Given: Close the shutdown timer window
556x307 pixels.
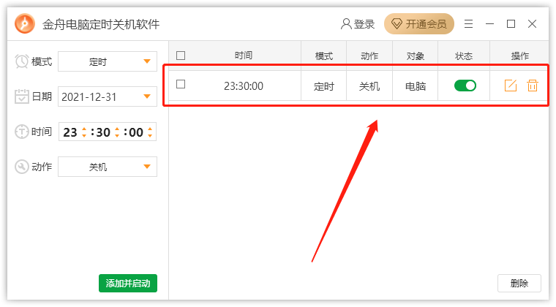Looking at the screenshot, I should pyautogui.click(x=532, y=23).
